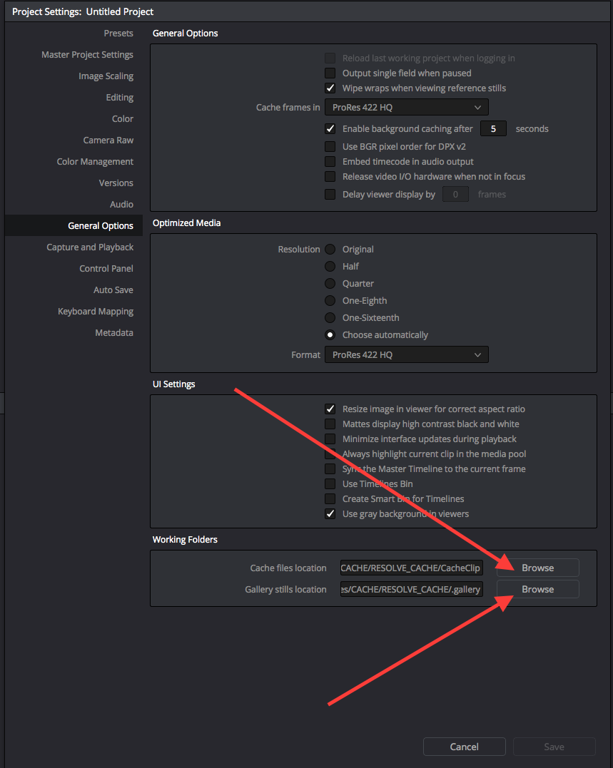Go to Master Project Settings

click(x=87, y=55)
